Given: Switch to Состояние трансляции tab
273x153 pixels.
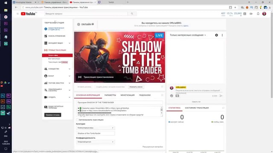Looking at the screenshot, I should tap(197, 108).
